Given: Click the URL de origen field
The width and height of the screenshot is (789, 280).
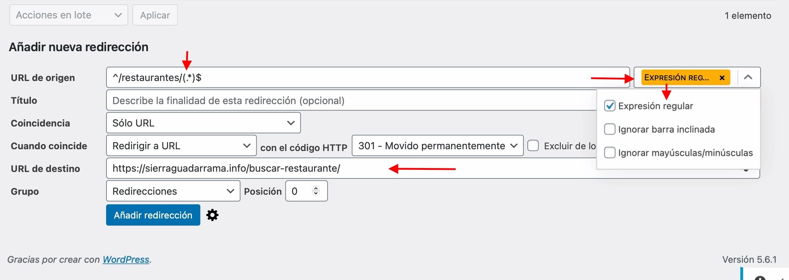Looking at the screenshot, I should tap(368, 77).
